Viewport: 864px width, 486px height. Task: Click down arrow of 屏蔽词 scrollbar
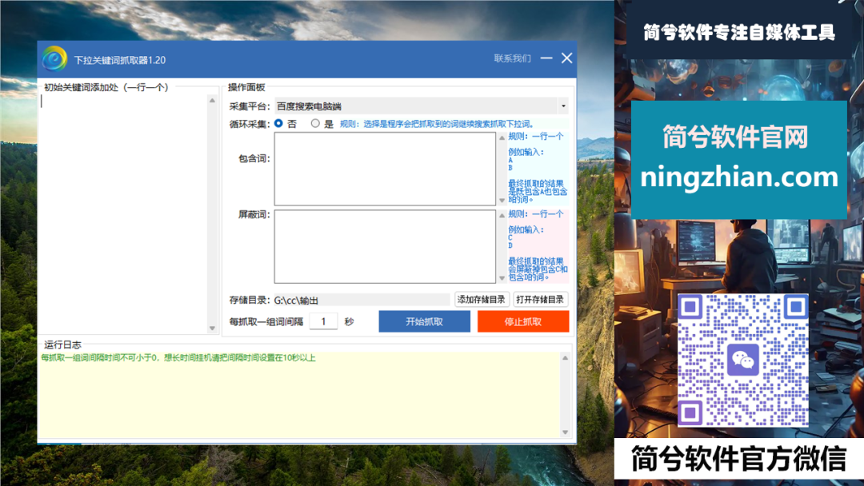coord(502,278)
